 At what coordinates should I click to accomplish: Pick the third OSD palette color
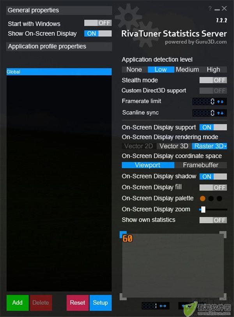[x=219, y=198]
